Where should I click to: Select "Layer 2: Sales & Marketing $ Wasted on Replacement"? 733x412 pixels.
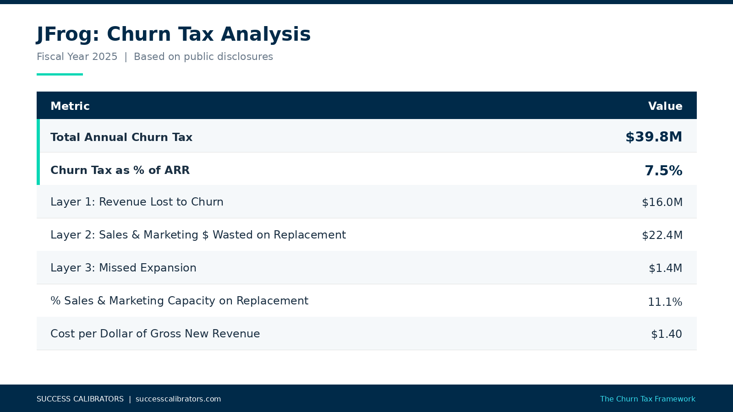tap(198, 234)
